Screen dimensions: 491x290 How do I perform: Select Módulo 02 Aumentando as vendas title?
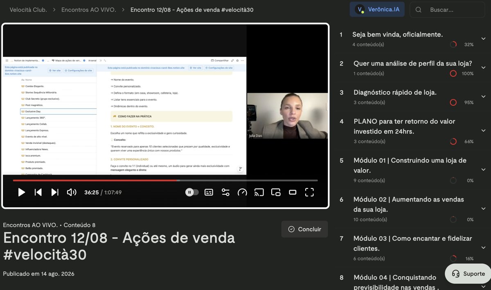[x=409, y=204]
